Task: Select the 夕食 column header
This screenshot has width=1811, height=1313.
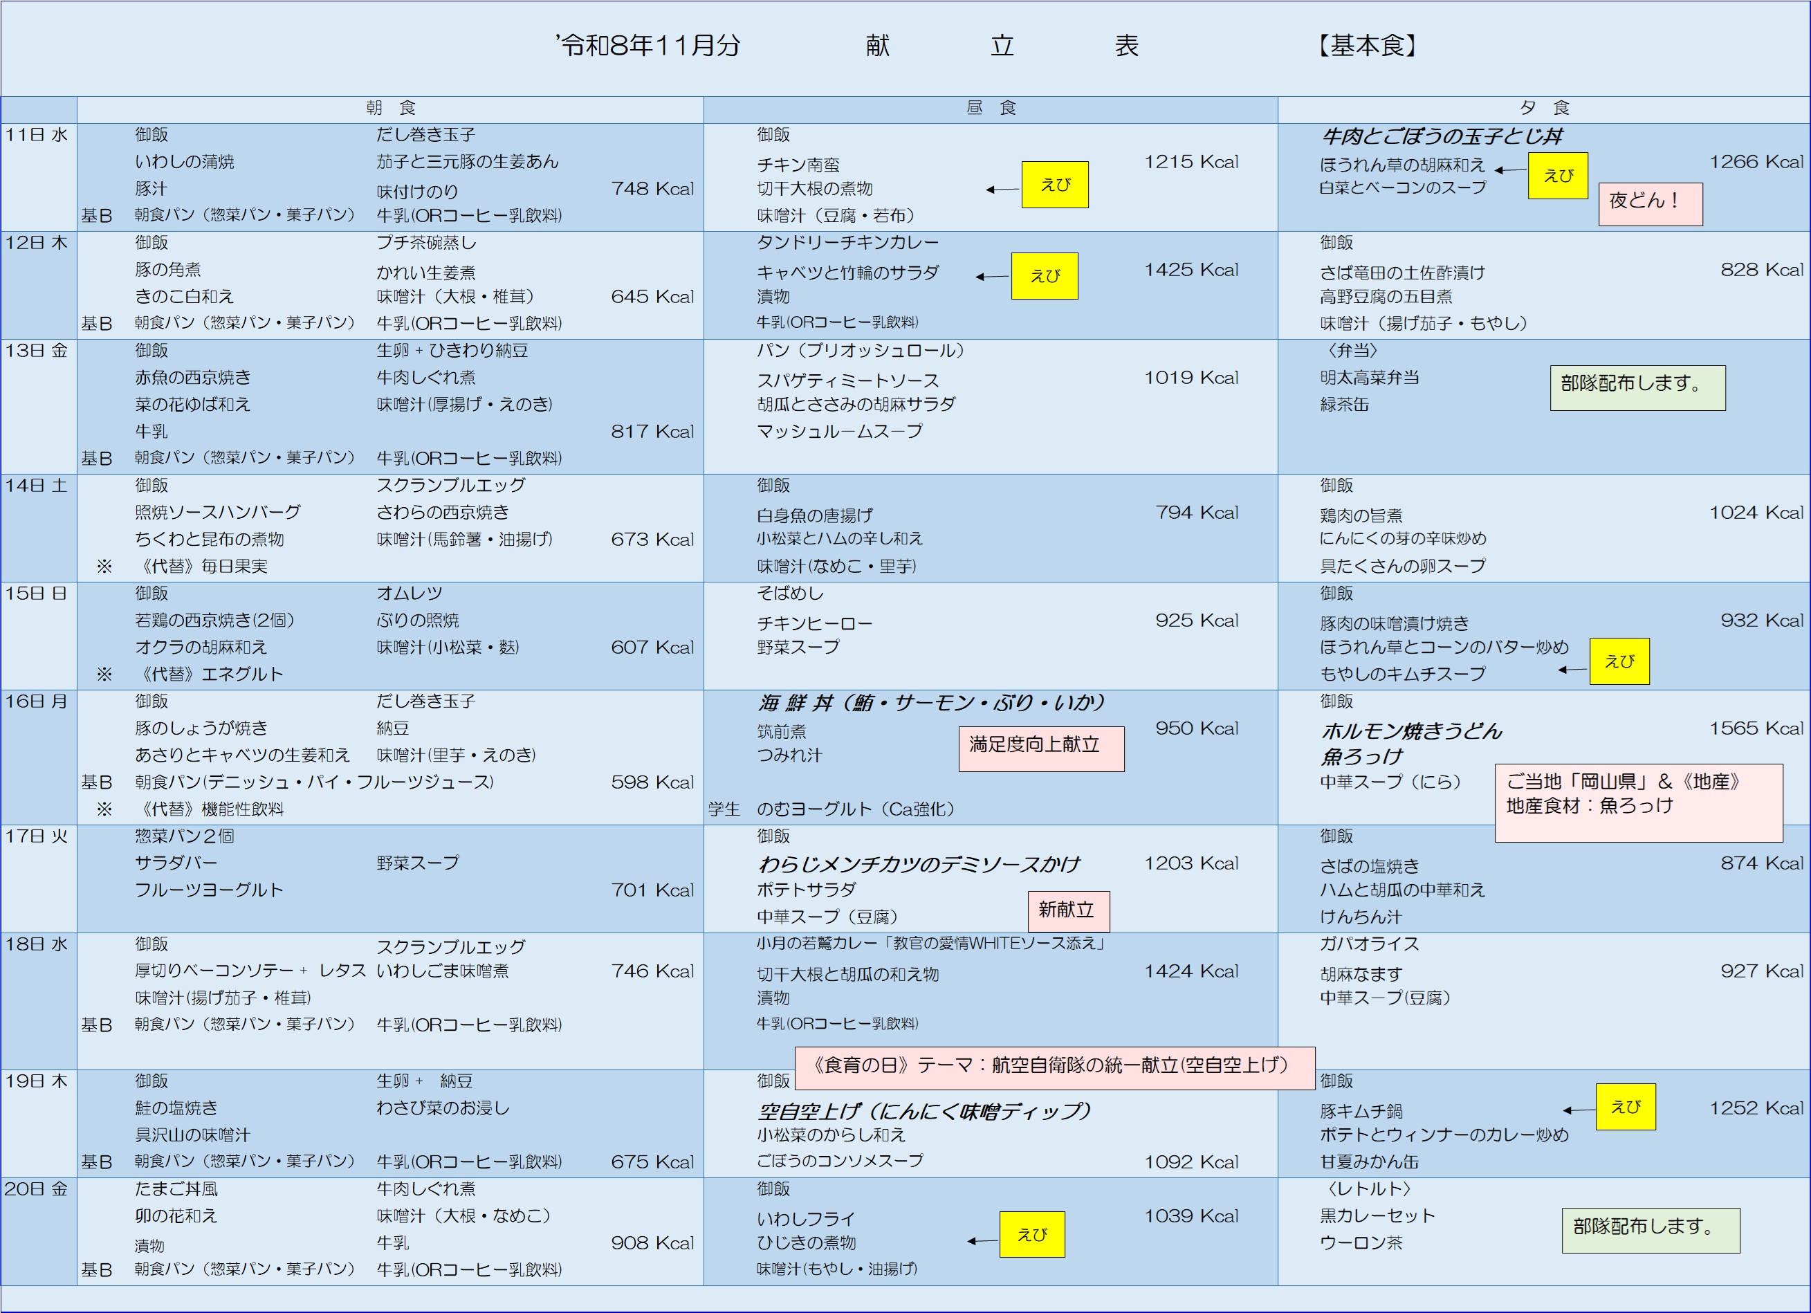Action: [1544, 108]
